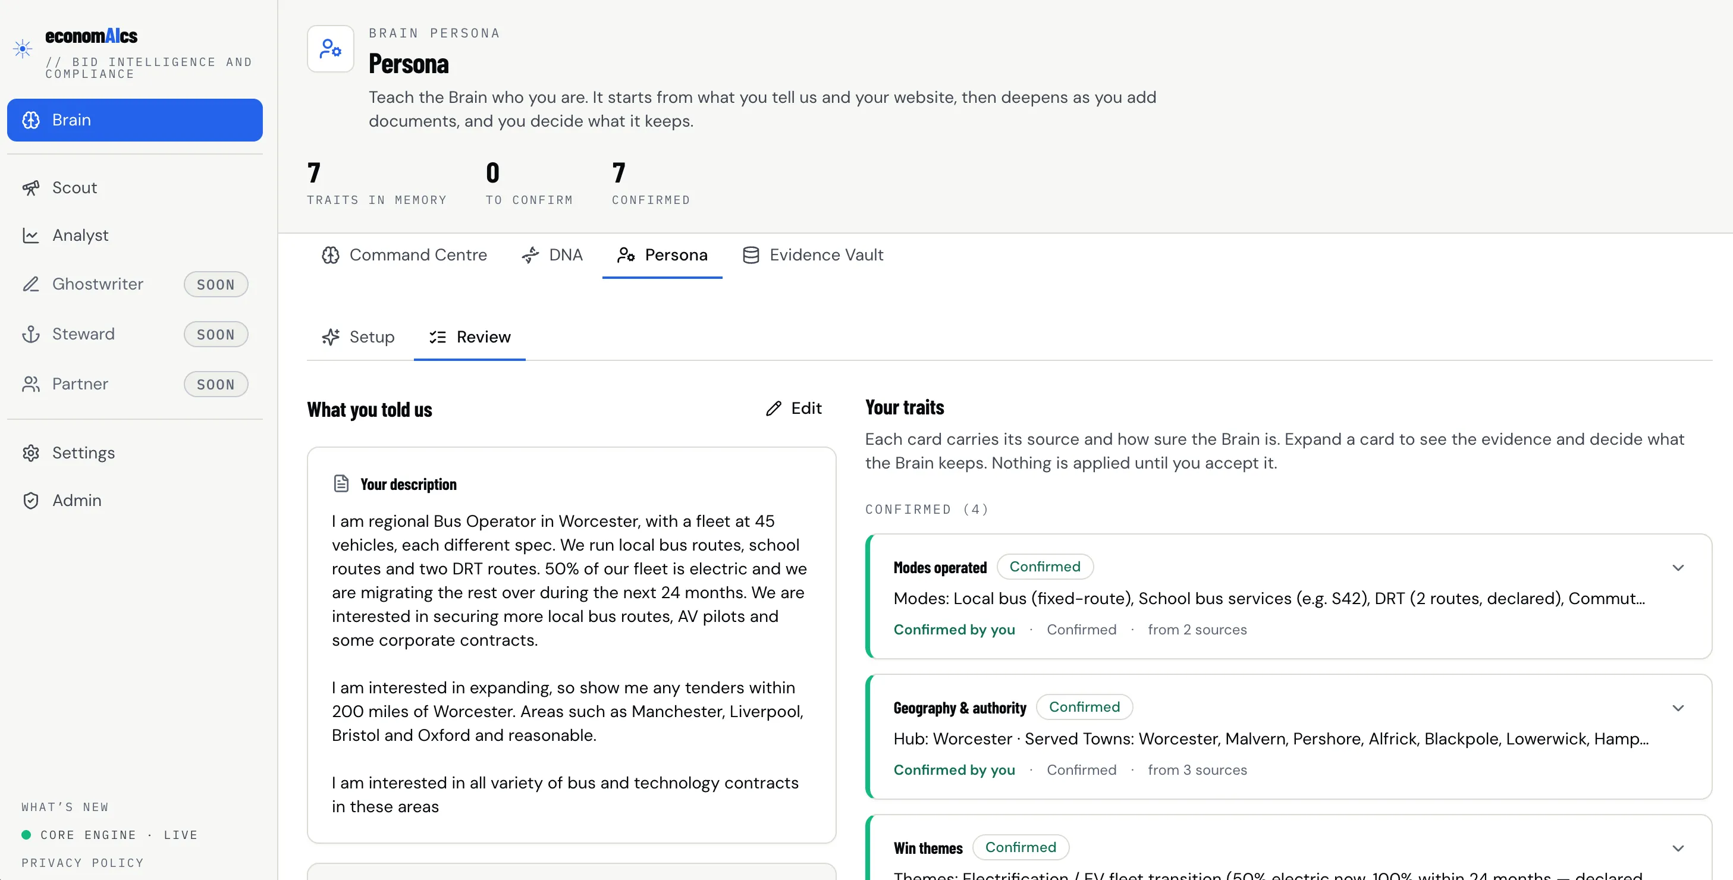The width and height of the screenshot is (1733, 880).
Task: Click the Evidence Vault database icon
Action: pyautogui.click(x=751, y=255)
